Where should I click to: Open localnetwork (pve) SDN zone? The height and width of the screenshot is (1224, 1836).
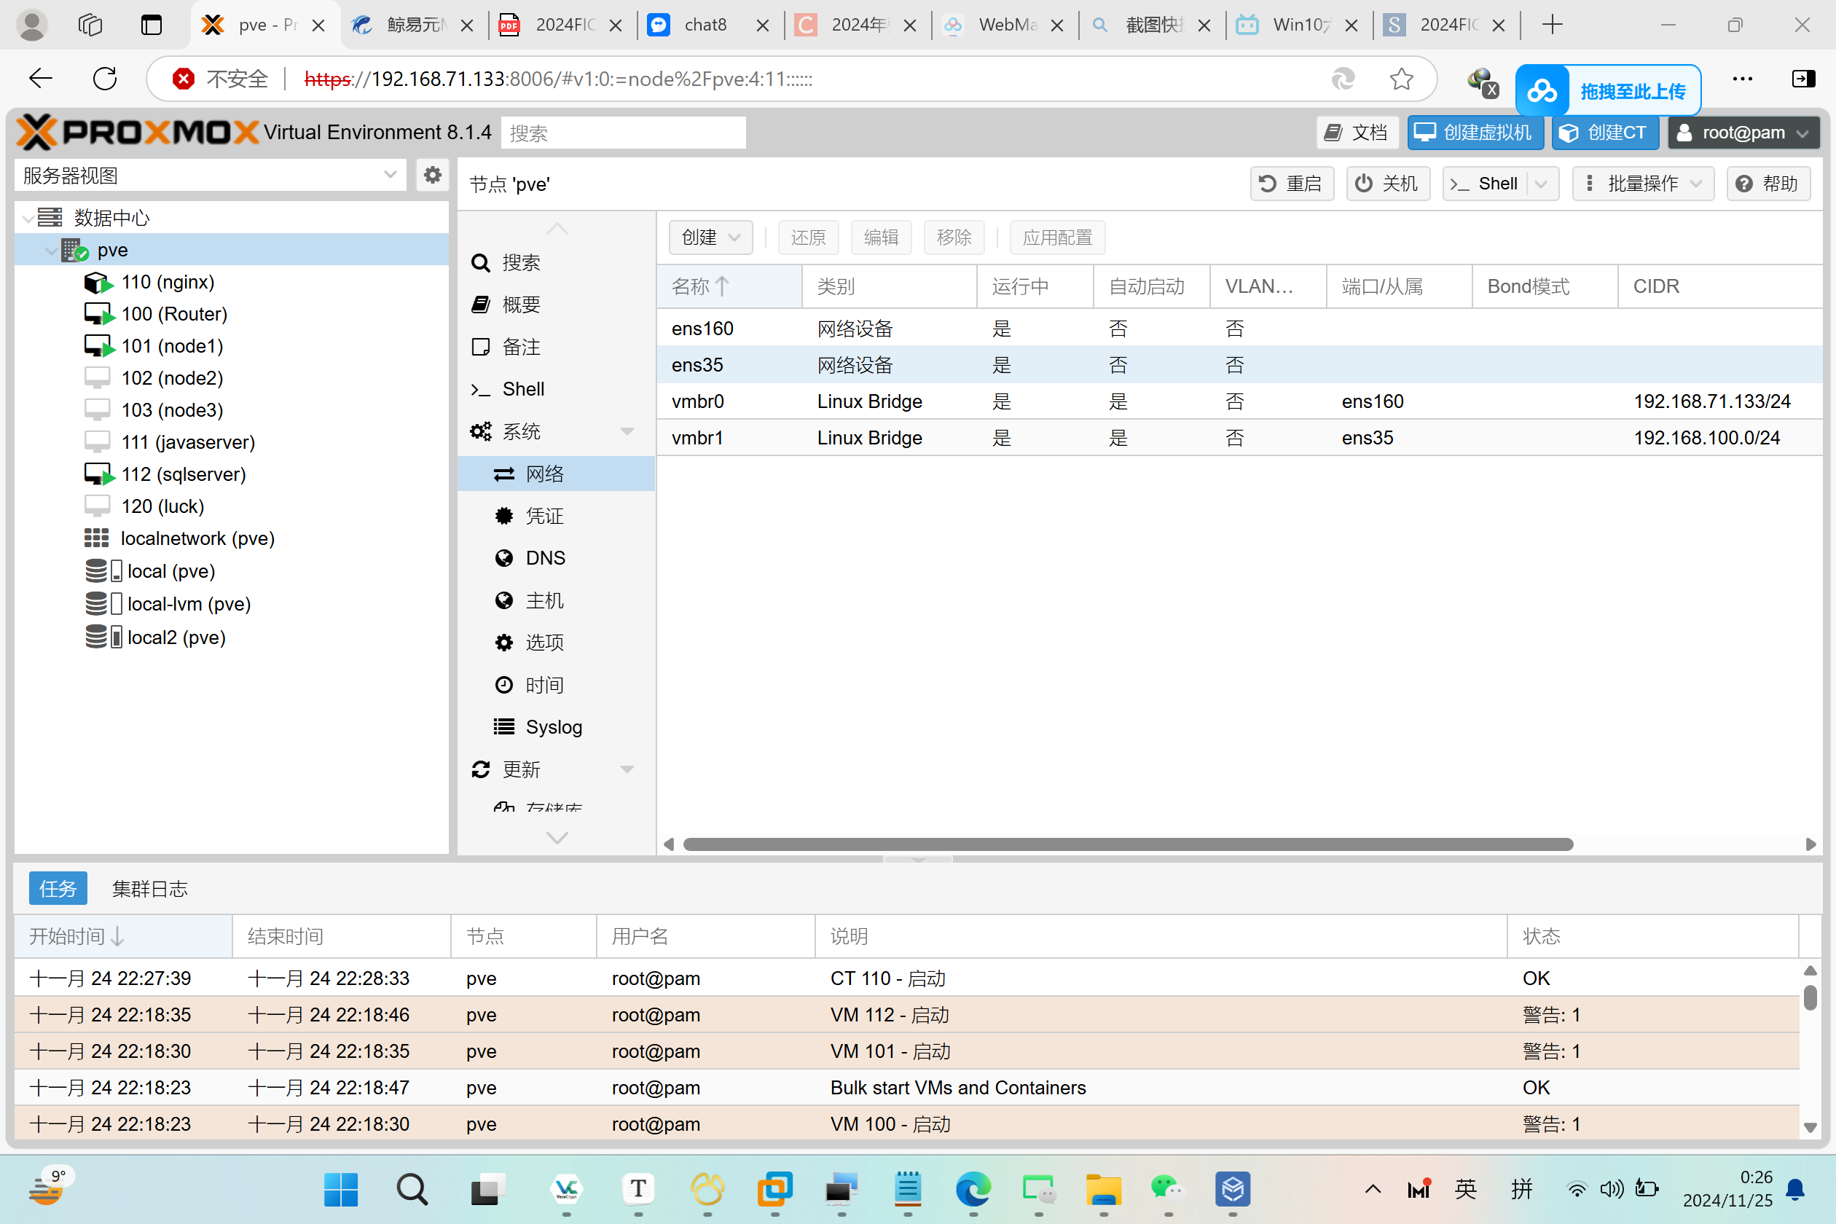click(x=197, y=538)
